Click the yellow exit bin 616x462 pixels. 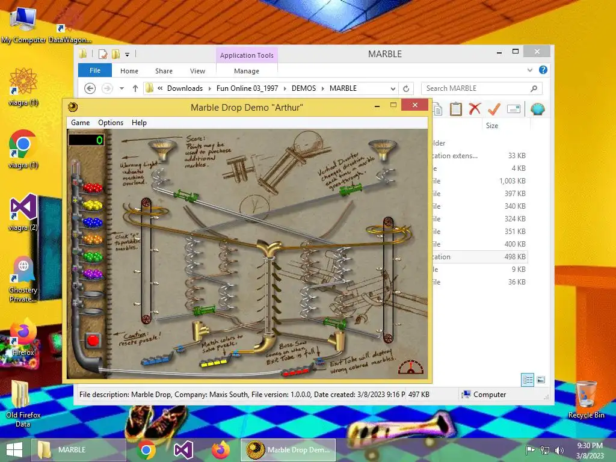215,362
